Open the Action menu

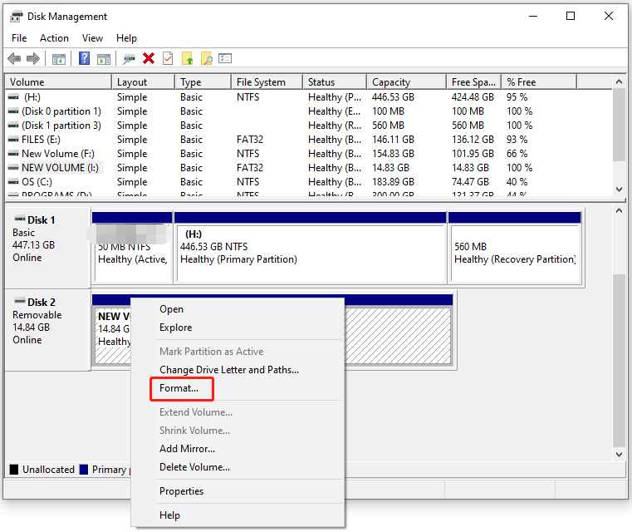coord(54,38)
